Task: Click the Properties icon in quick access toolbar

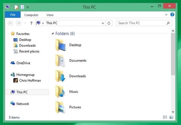Action: coord(16,7)
